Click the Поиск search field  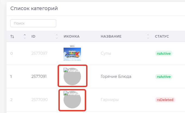[33, 23]
